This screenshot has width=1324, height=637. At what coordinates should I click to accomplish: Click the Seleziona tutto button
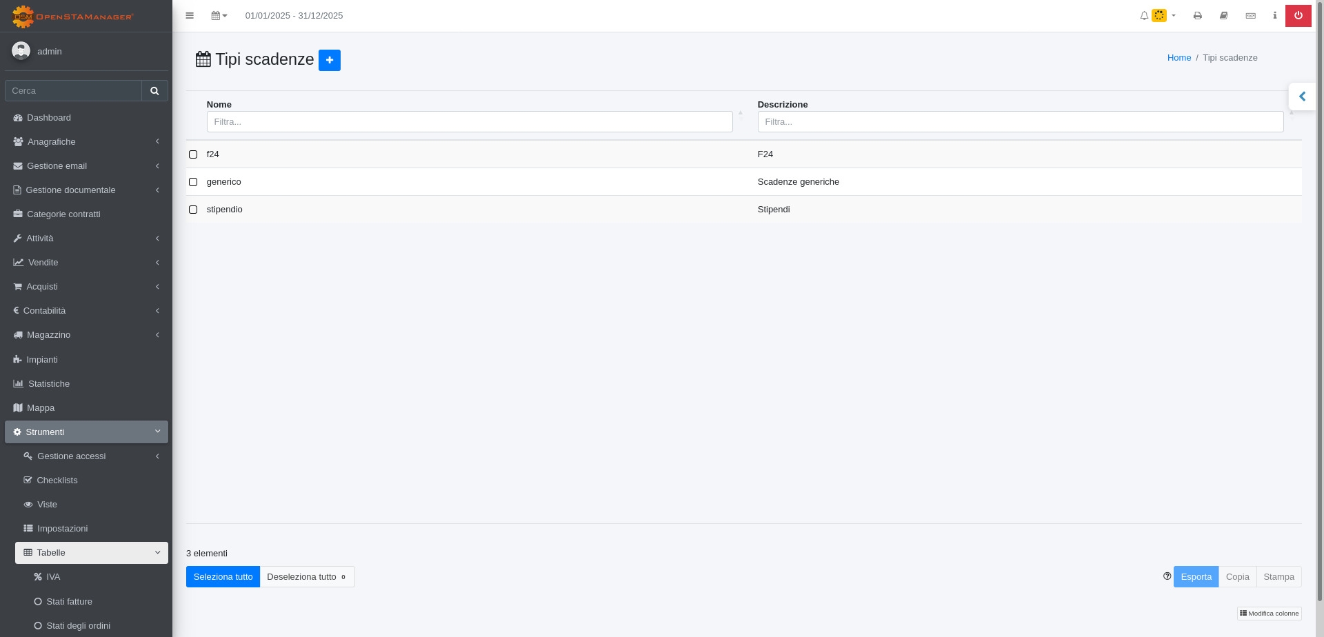pyautogui.click(x=223, y=577)
